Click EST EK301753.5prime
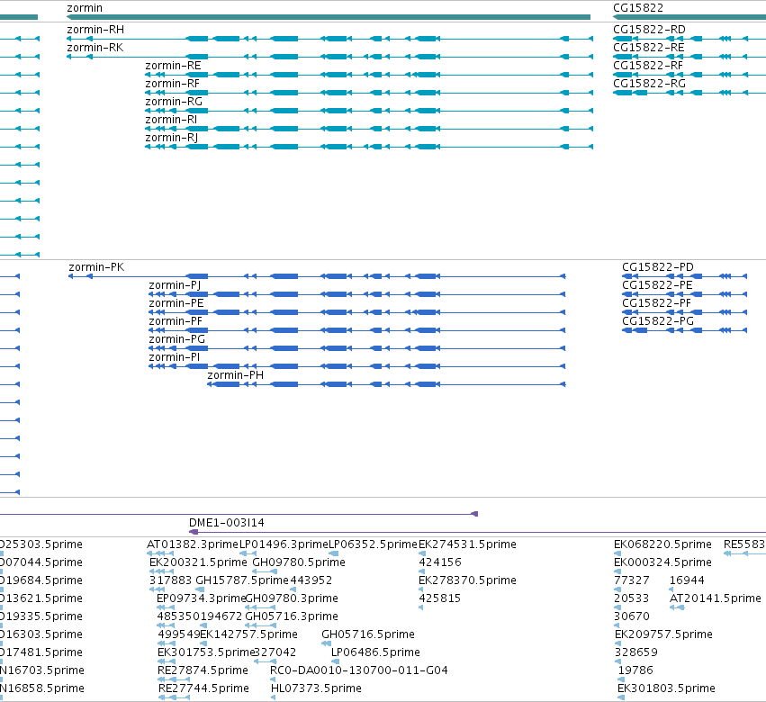The image size is (766, 702). coord(206,653)
